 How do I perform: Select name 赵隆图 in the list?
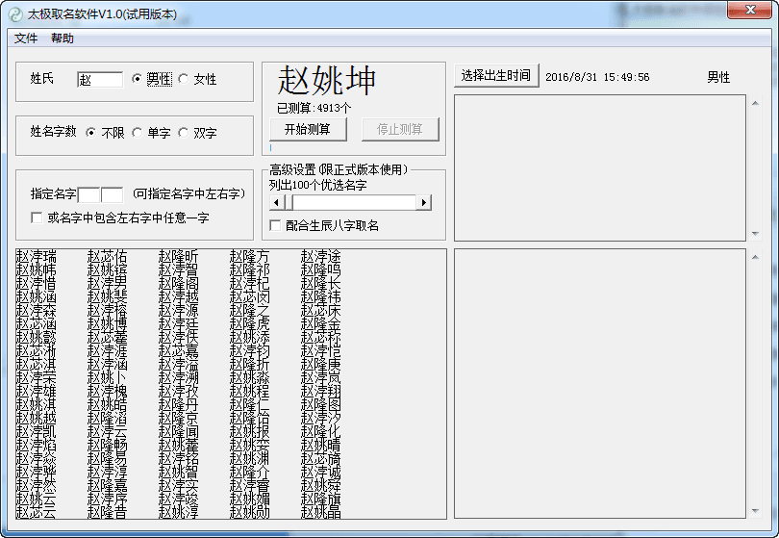coord(321,404)
